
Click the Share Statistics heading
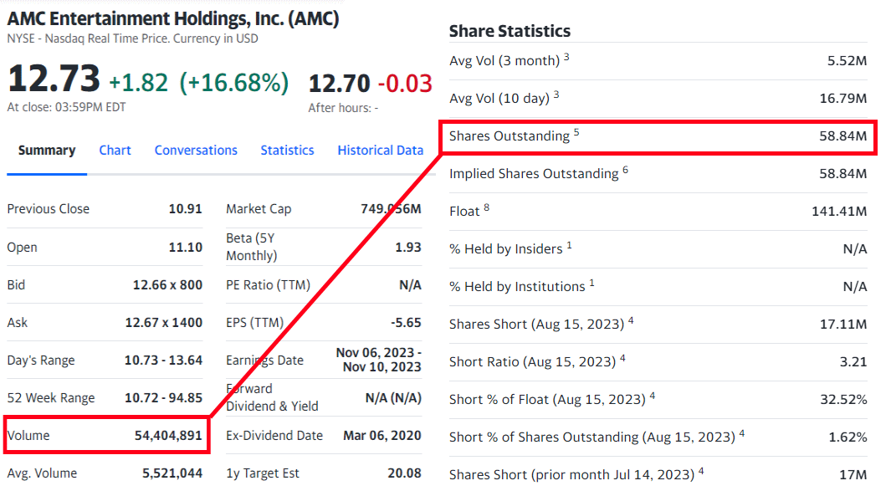coord(510,31)
